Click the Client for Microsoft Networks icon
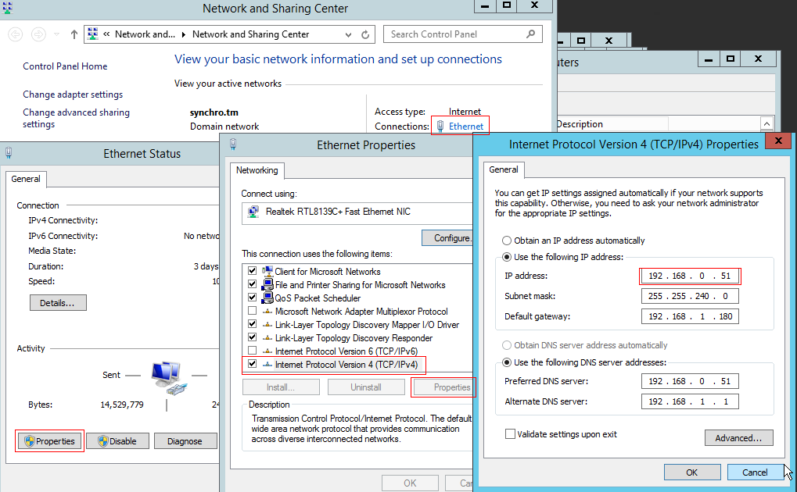This screenshot has height=492, width=797. pyautogui.click(x=267, y=271)
